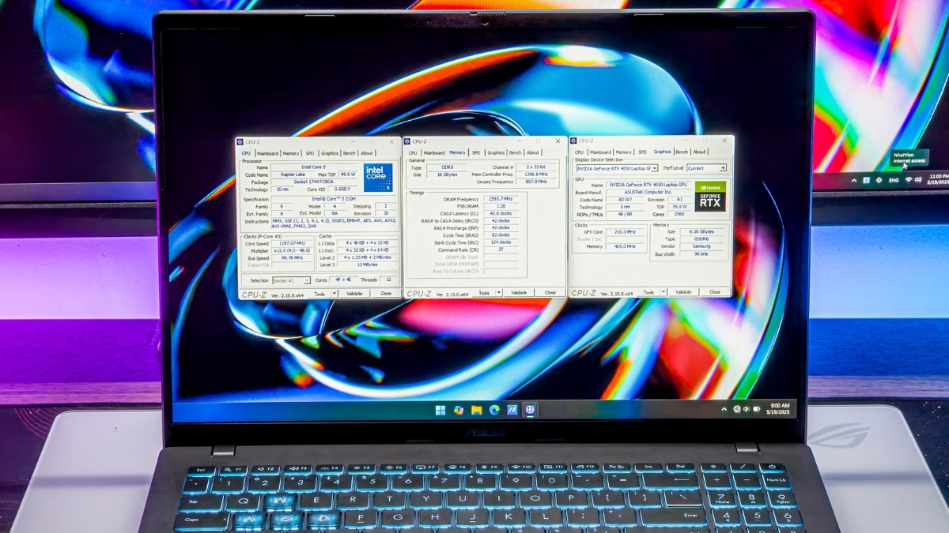This screenshot has height=533, width=949.
Task: Open SPD tab in Memory window
Action: pos(476,152)
